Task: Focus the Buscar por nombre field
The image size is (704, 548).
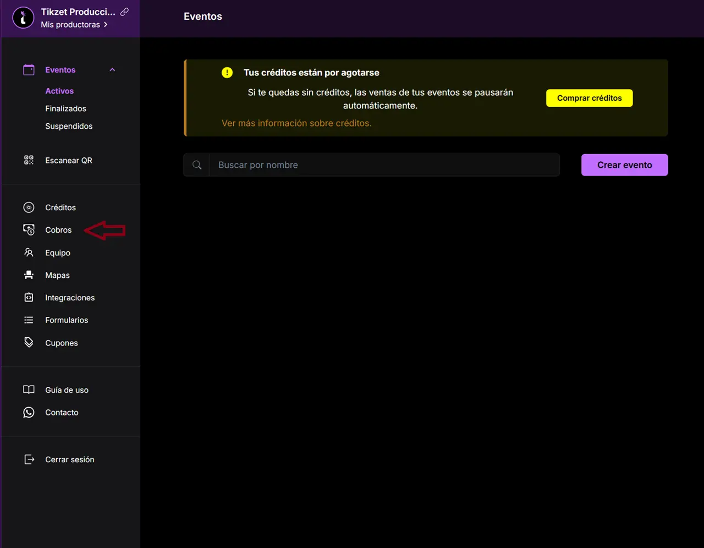Action: click(384, 165)
